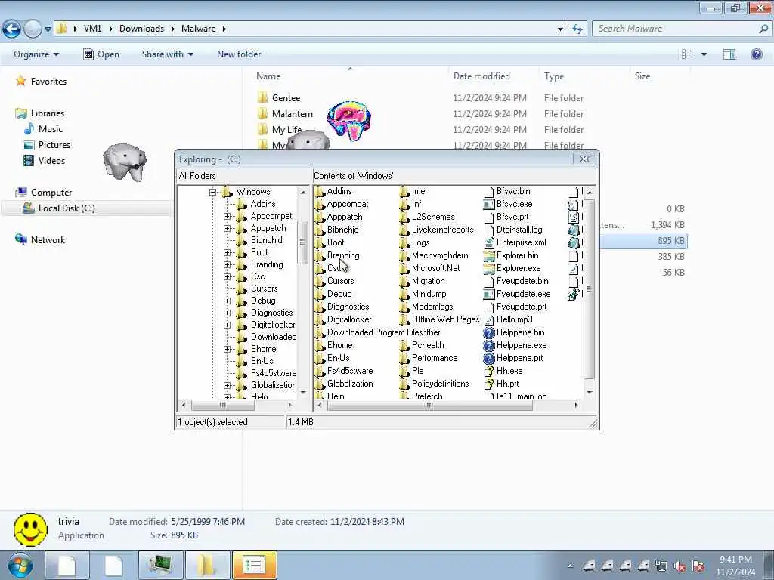The width and height of the screenshot is (774, 580).
Task: Click the Helppane.exe file icon
Action: [x=489, y=345]
